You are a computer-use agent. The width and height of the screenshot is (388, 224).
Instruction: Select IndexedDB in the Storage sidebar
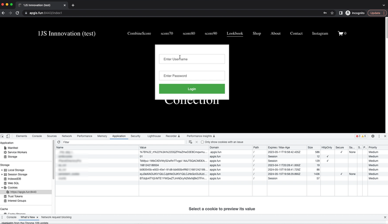click(x=14, y=179)
